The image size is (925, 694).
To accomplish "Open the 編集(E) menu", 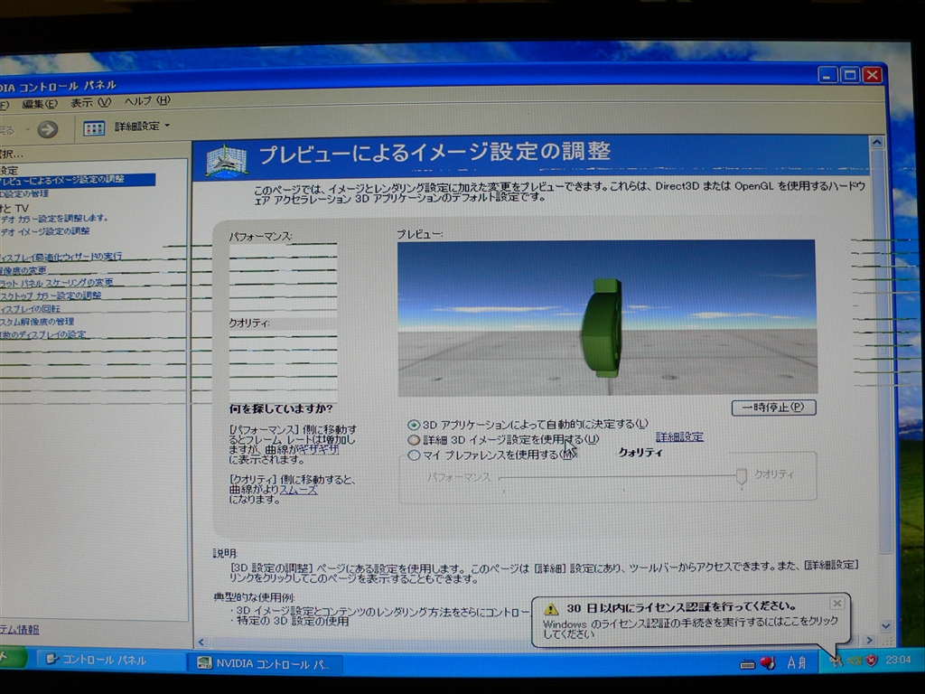I will [40, 104].
